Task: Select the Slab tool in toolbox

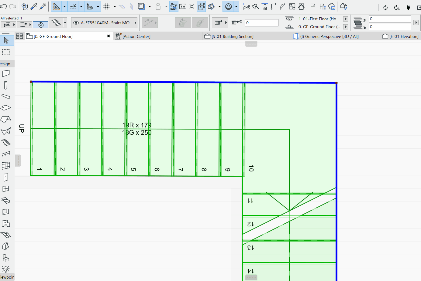Action: point(6,108)
